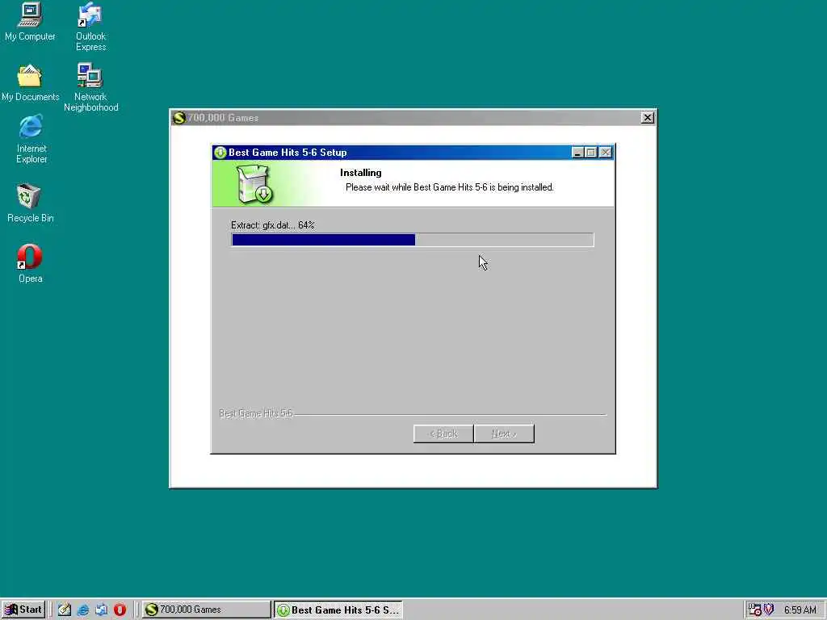Launch Opera from the quick launch bar

pyautogui.click(x=120, y=610)
